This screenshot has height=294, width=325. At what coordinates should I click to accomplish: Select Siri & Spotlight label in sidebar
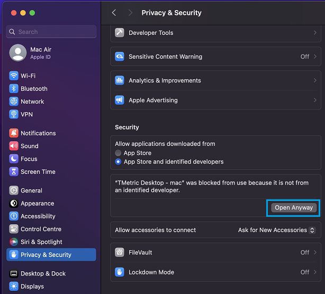click(x=41, y=242)
